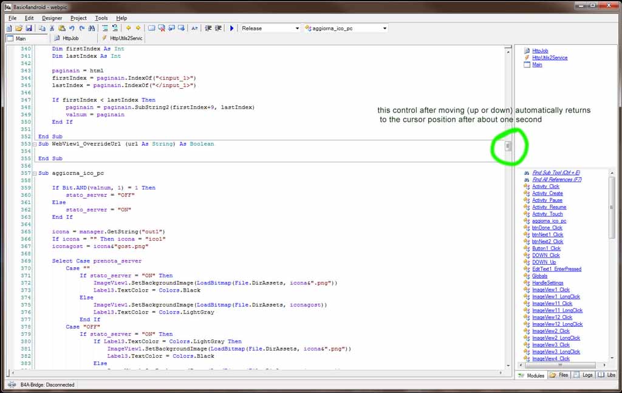Click the editor split handle above scrollbar

pyautogui.click(x=508, y=47)
